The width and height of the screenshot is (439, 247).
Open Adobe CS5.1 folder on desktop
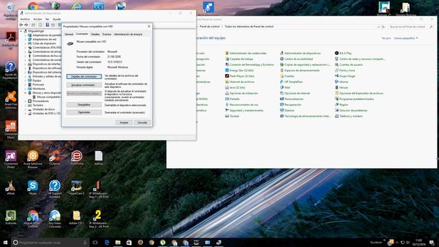(x=76, y=217)
